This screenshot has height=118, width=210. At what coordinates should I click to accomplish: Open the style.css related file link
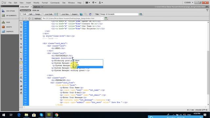(36, 10)
